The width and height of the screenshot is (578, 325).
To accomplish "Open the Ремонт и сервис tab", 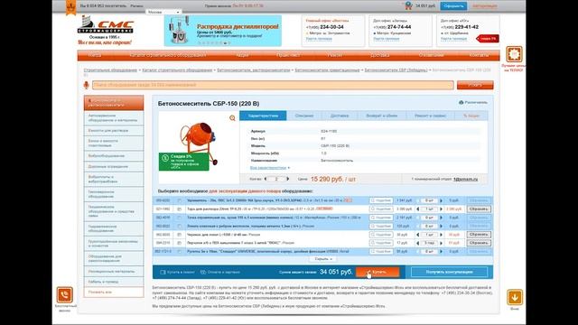I will [x=430, y=116].
